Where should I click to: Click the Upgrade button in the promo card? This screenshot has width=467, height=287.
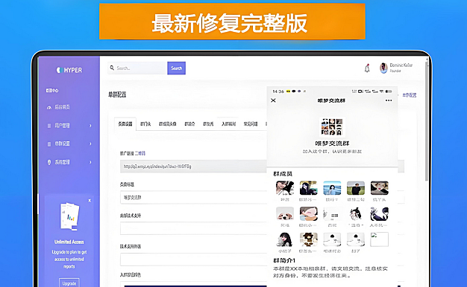point(69,283)
